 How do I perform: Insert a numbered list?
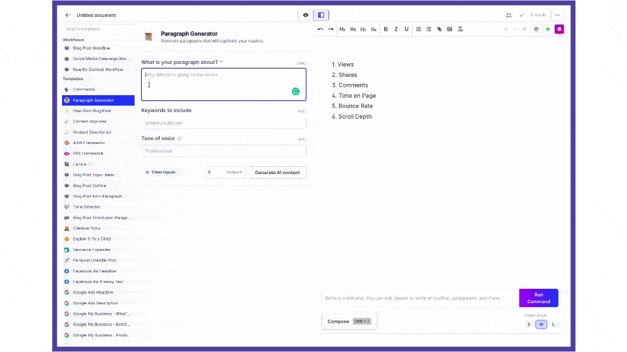[x=418, y=29]
